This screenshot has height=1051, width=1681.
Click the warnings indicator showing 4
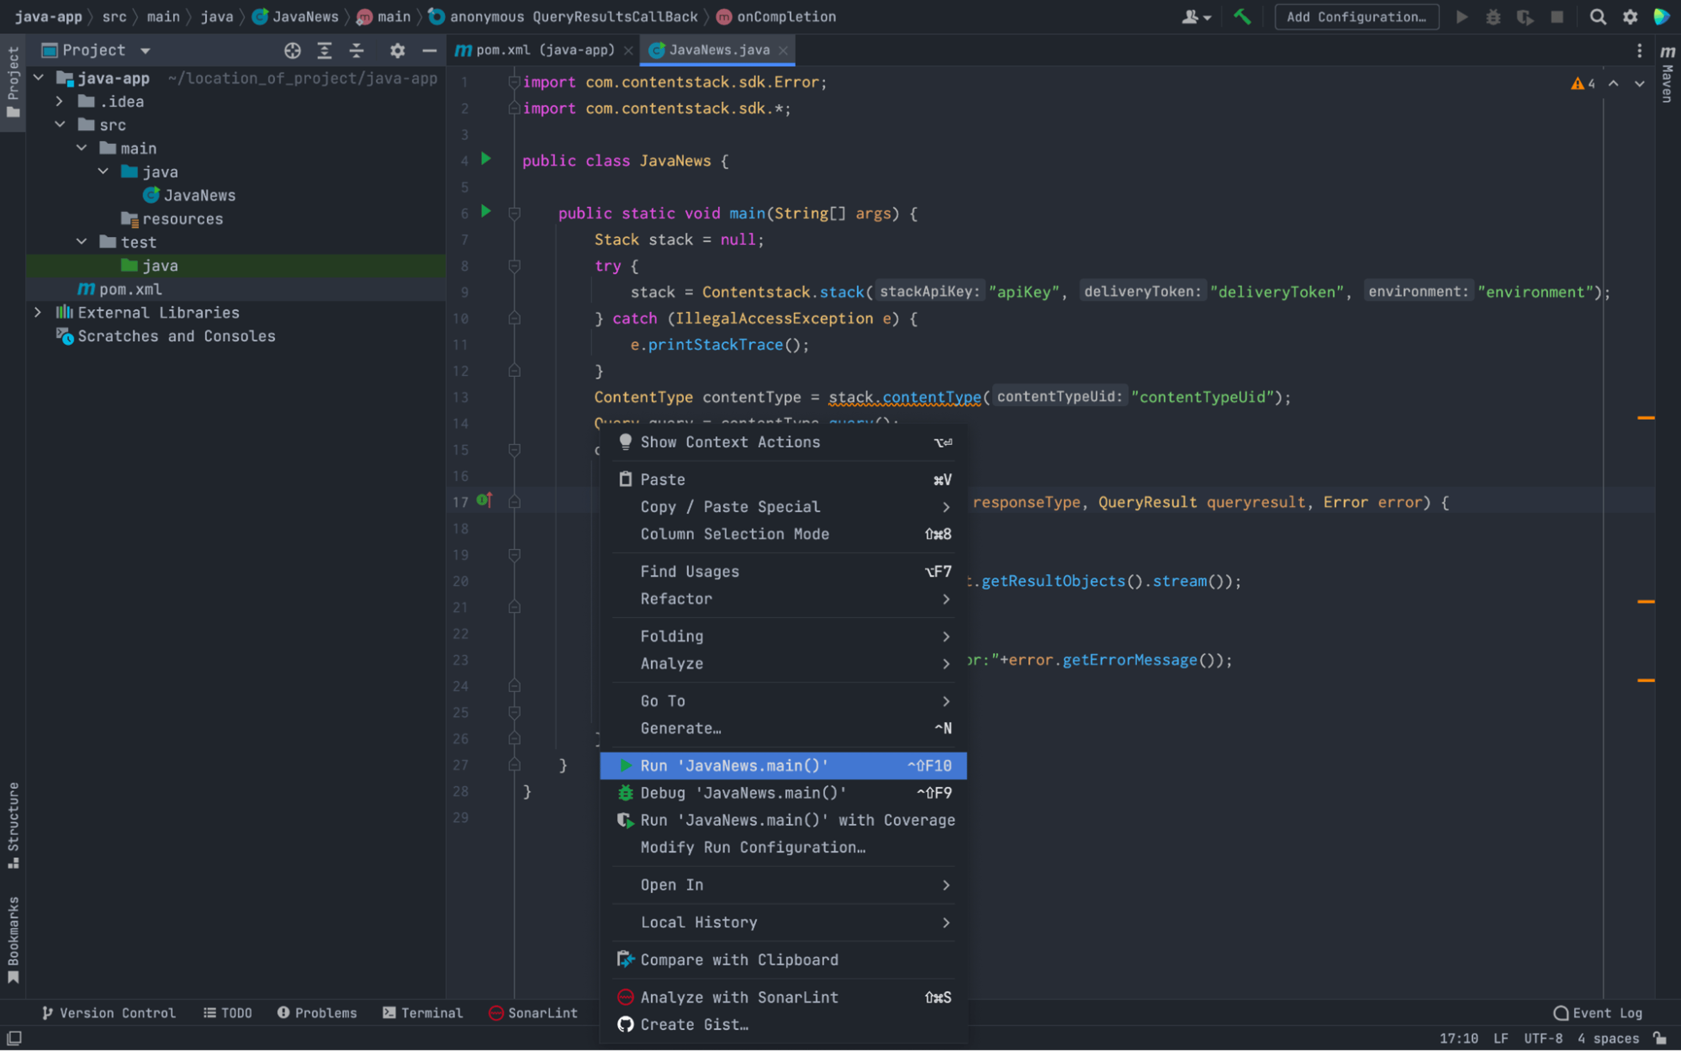(x=1582, y=84)
